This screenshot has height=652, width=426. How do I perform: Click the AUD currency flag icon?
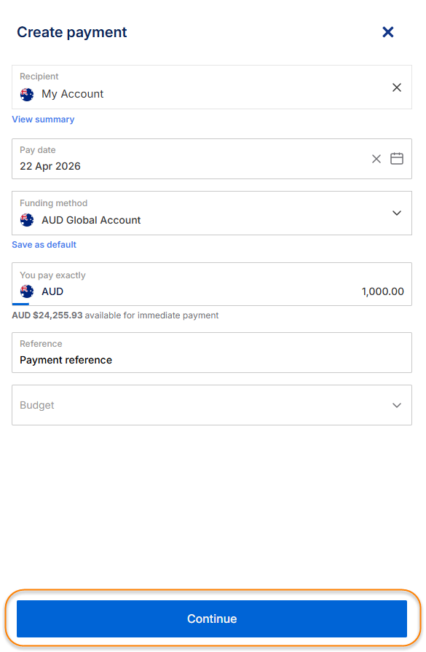point(27,291)
